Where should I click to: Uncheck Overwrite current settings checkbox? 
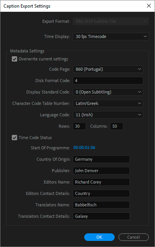coord(14,59)
